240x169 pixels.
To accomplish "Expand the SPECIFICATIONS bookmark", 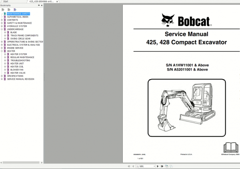I will [2, 76].
